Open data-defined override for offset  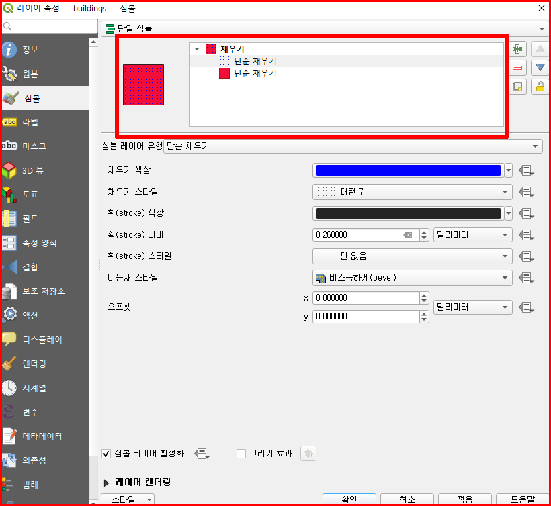[x=526, y=307]
